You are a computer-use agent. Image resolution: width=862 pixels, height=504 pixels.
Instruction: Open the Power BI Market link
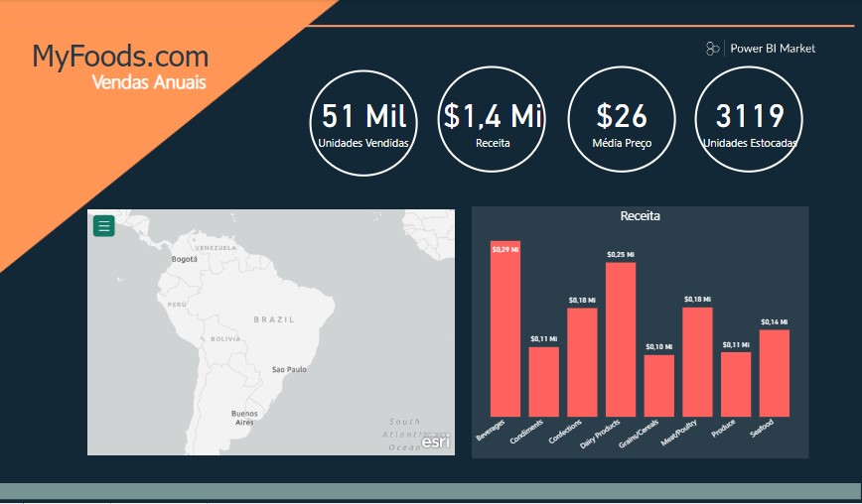[773, 49]
